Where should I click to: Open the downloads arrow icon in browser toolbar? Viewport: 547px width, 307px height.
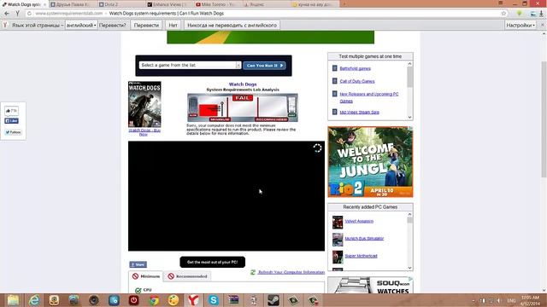coord(541,14)
